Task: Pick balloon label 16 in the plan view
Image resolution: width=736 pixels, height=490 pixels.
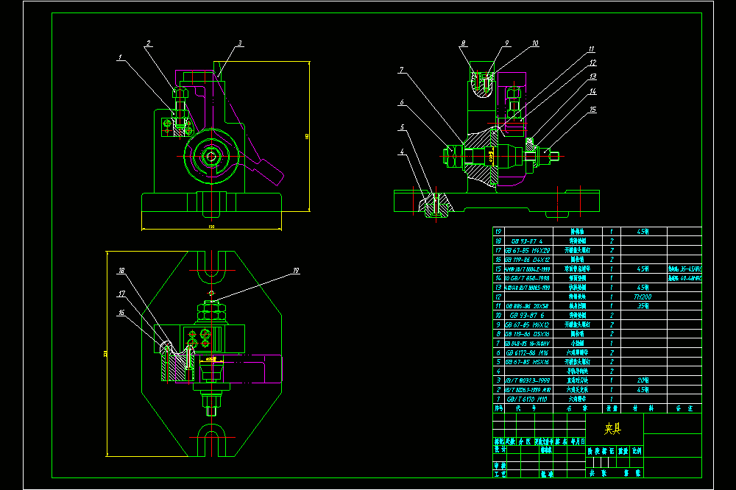Action: pos(121,313)
